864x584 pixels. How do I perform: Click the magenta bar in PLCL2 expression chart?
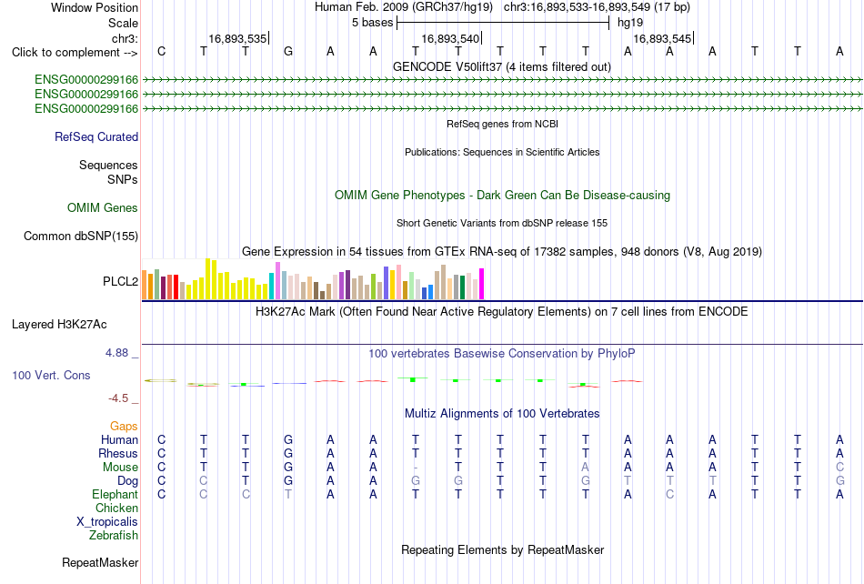(x=482, y=284)
